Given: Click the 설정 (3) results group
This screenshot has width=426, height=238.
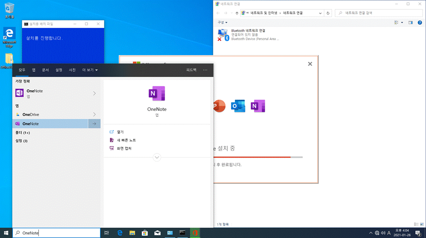Looking at the screenshot, I should click(x=21, y=141).
